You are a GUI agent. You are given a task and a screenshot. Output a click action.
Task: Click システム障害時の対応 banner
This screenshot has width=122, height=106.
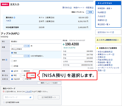pyautogui.click(x=108, y=40)
